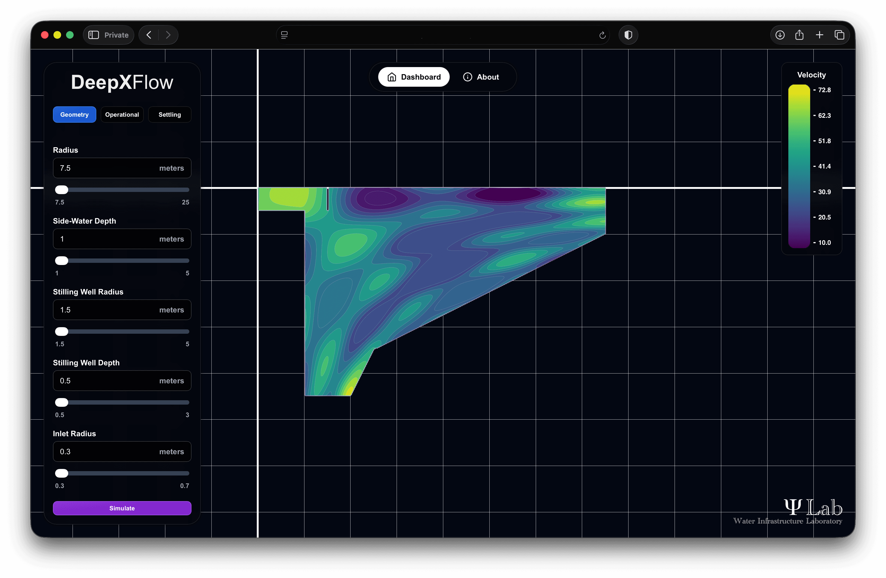Switch to the Geometry tab
This screenshot has width=886, height=578.
click(x=74, y=115)
